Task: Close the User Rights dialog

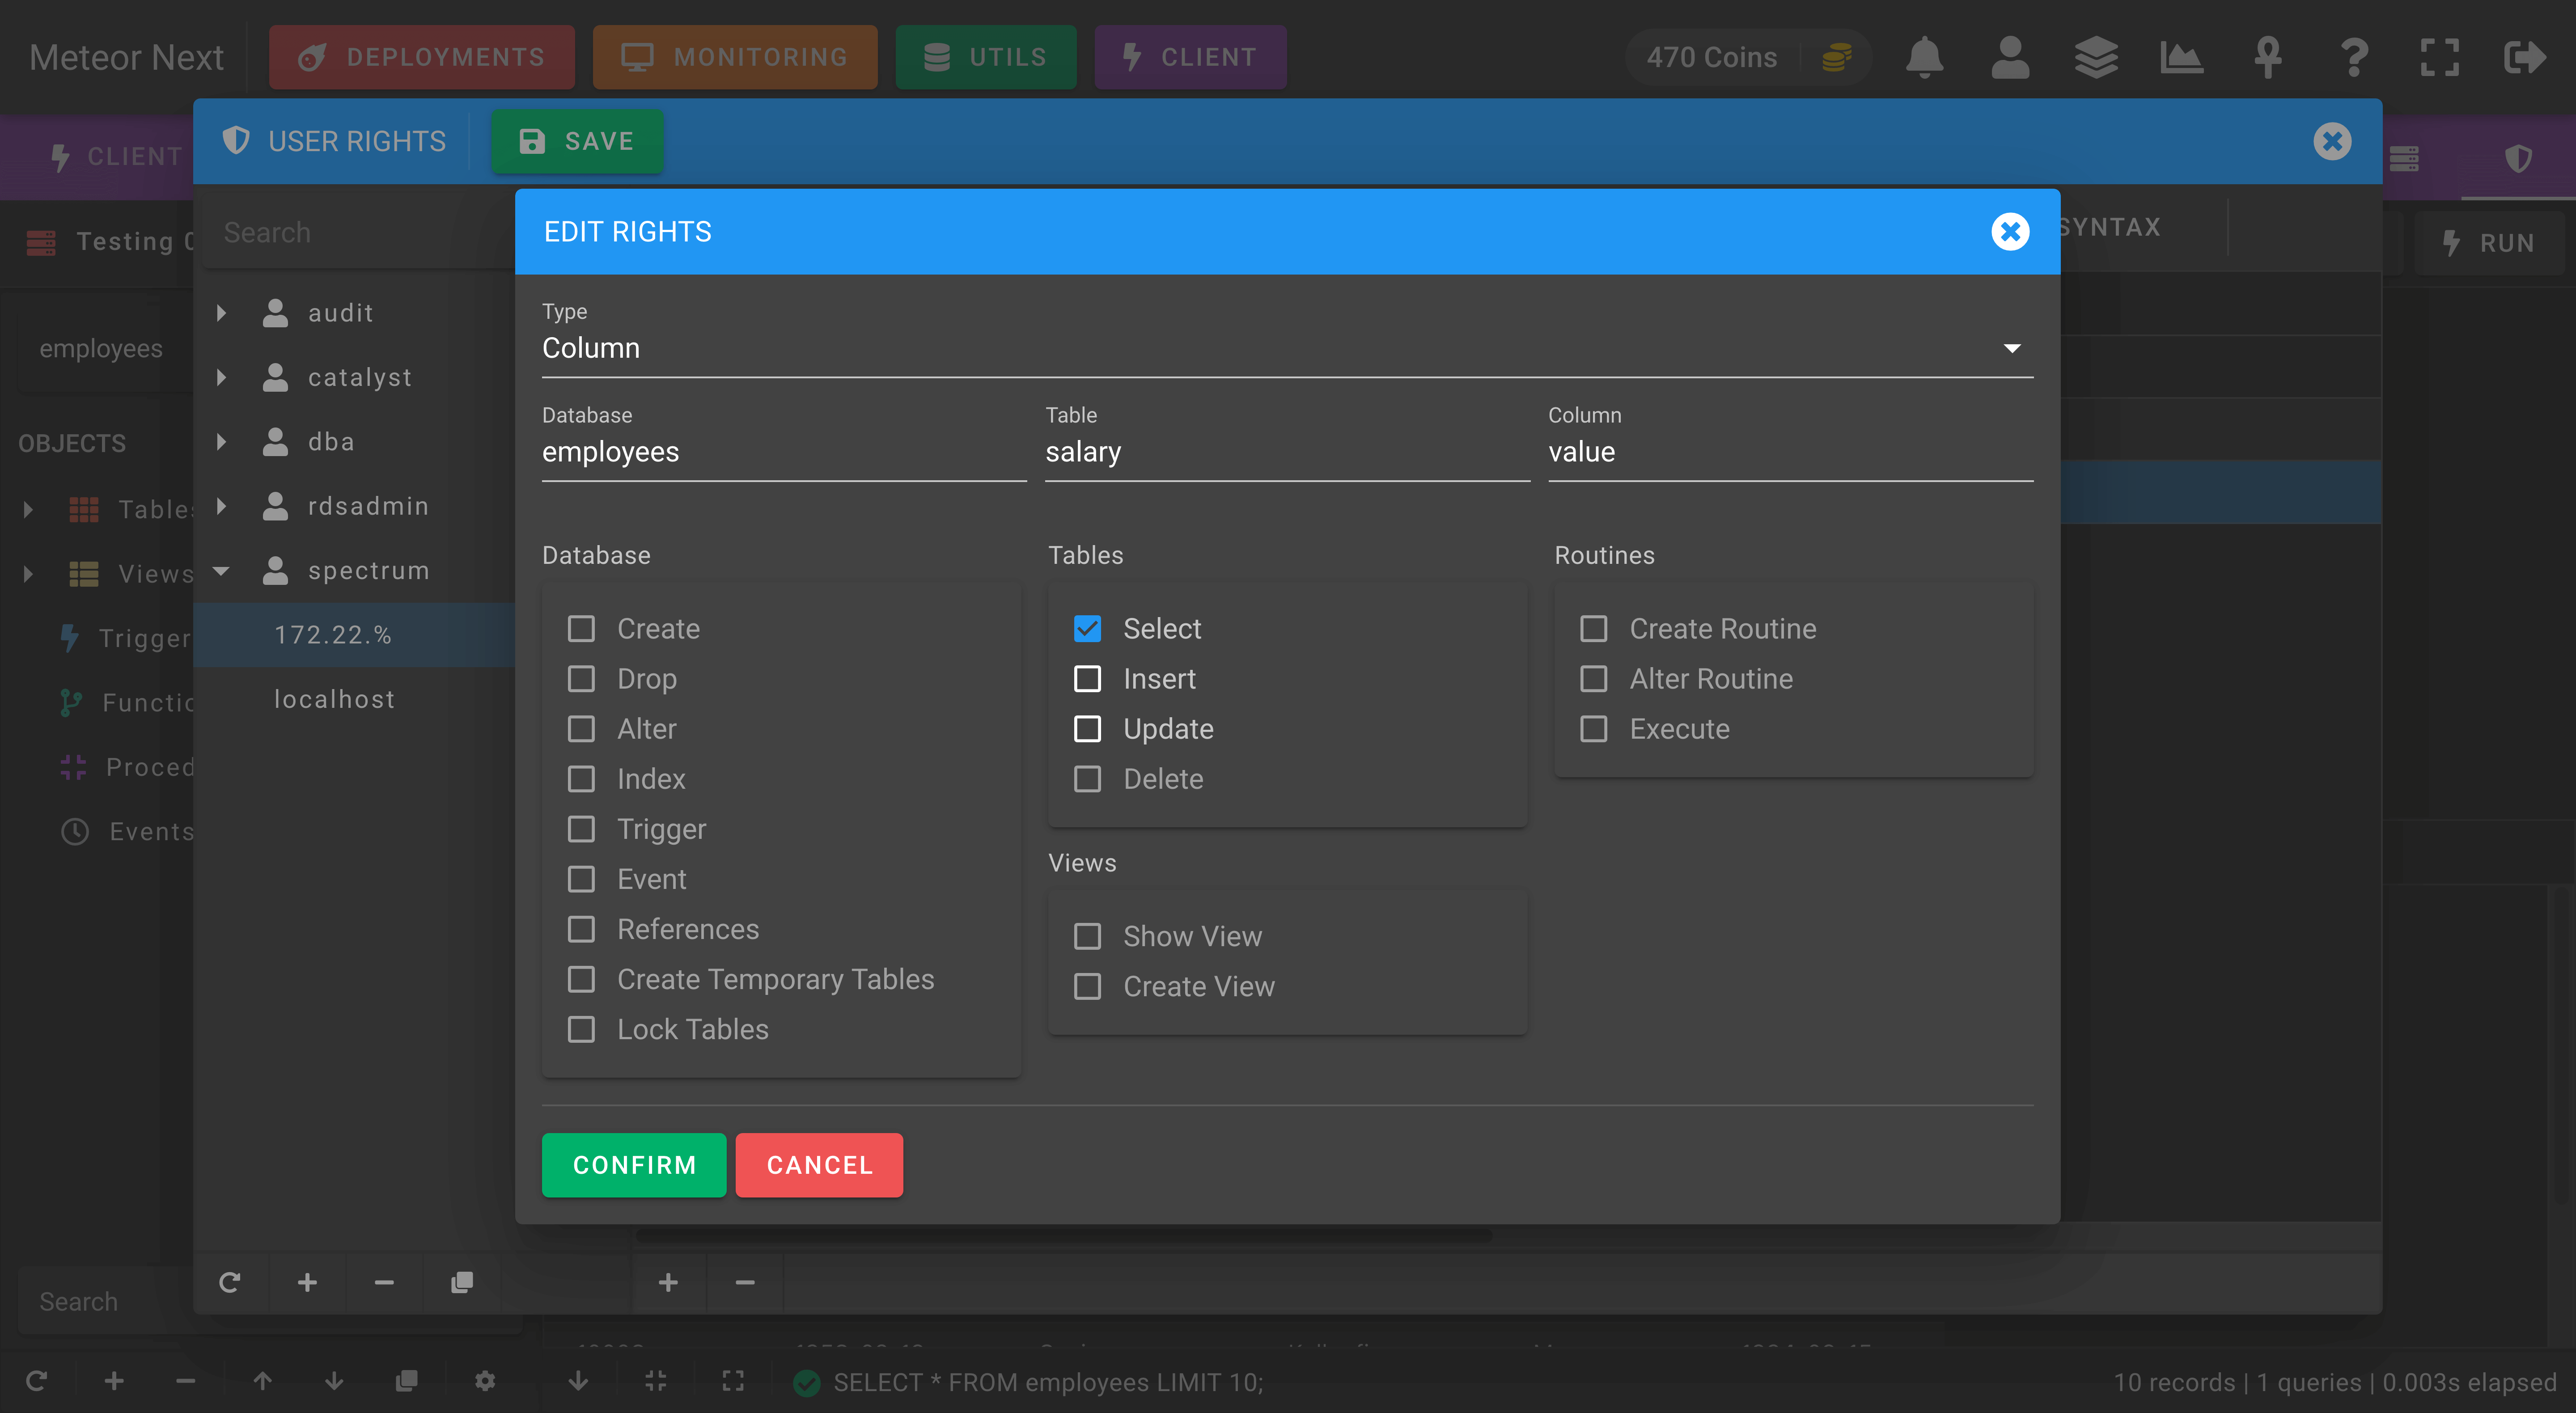Action: 2332,141
